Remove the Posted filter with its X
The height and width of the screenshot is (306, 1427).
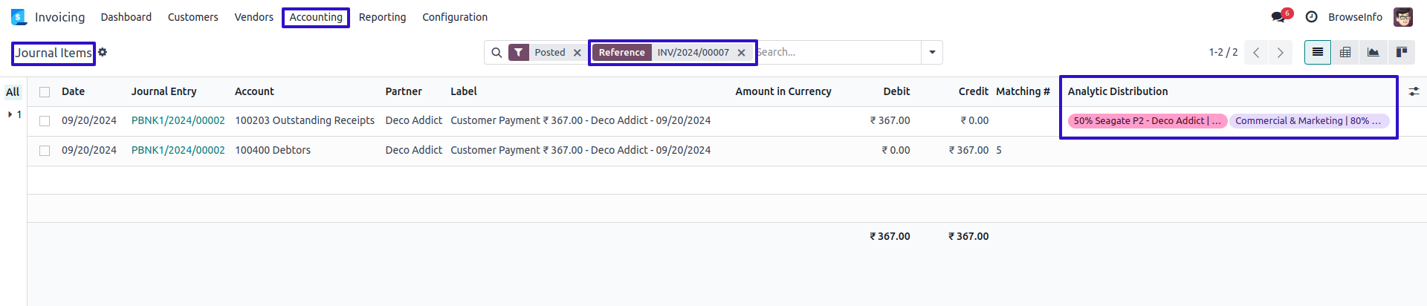pos(577,53)
